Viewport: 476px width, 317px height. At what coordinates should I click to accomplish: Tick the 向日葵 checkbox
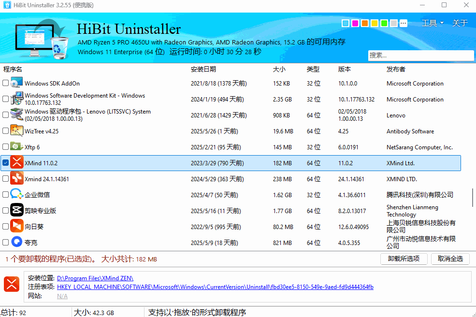[x=5, y=226]
